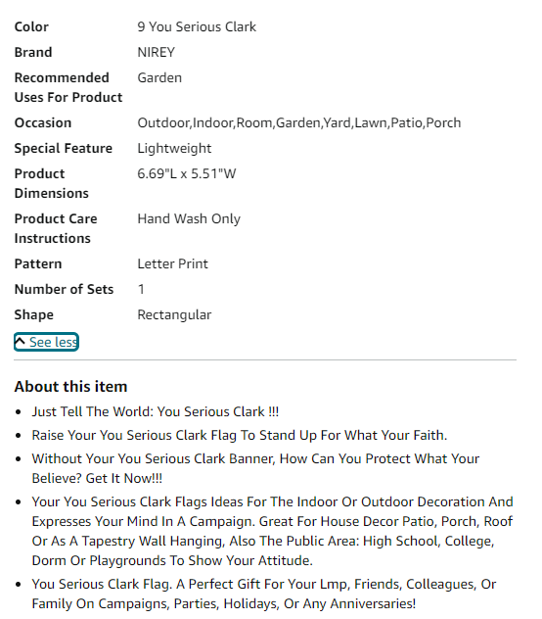This screenshot has width=542, height=619.
Task: Select the Lightweight special feature text
Action: 174,149
